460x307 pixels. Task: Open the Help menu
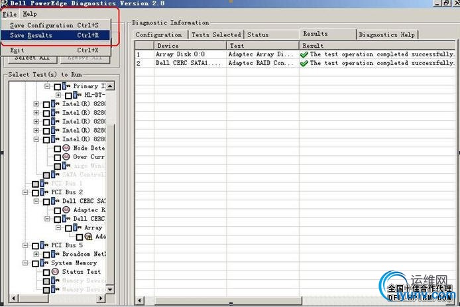[30, 14]
